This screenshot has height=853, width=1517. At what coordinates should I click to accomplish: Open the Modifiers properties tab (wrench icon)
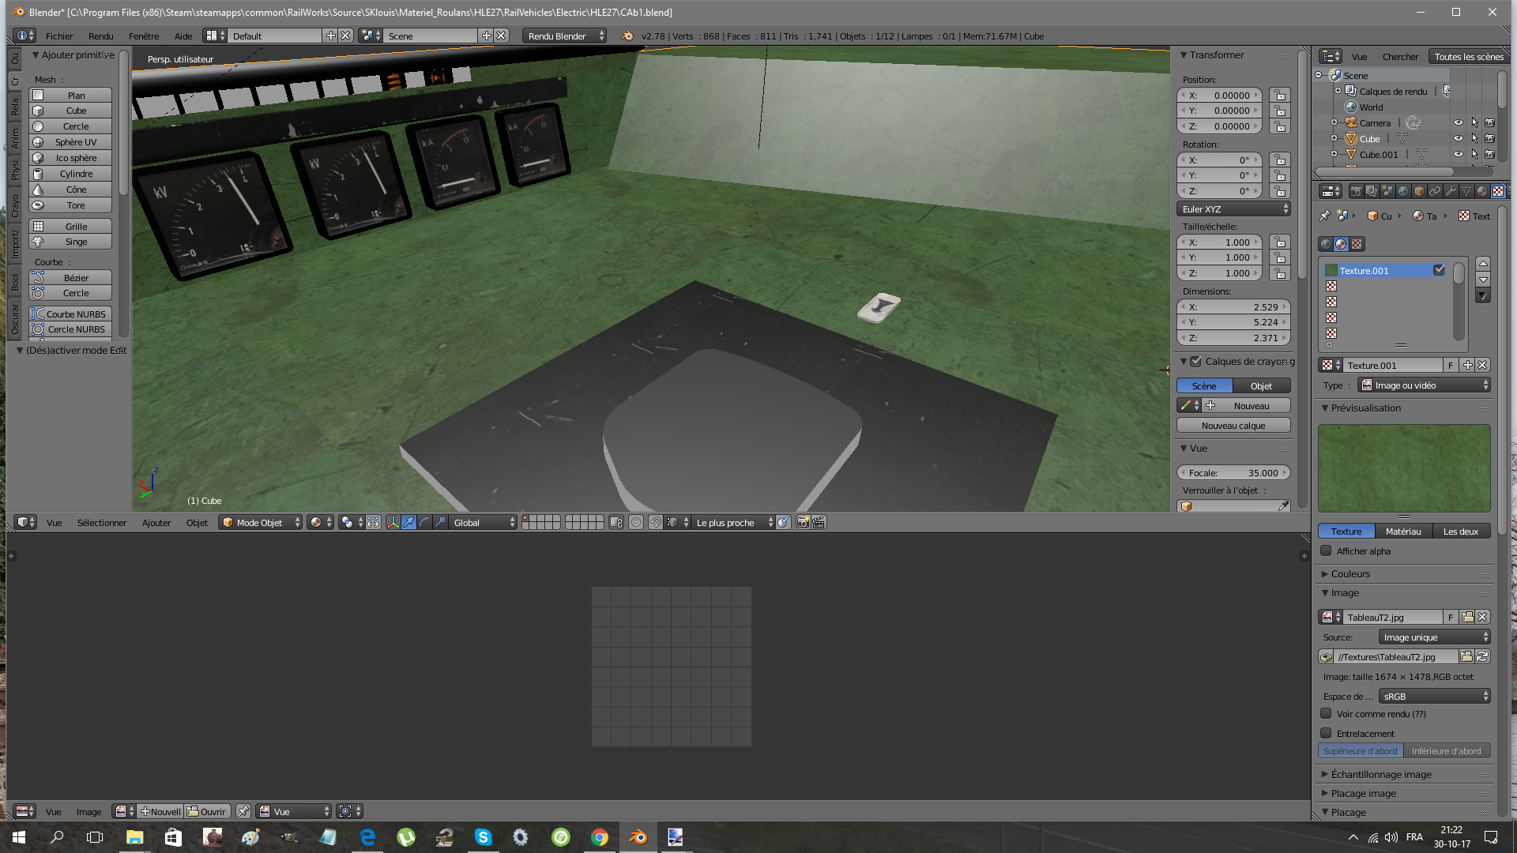(x=1451, y=191)
